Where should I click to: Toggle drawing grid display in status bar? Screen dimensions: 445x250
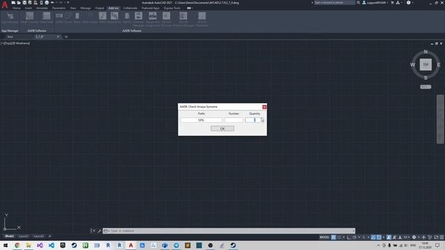(x=334, y=237)
